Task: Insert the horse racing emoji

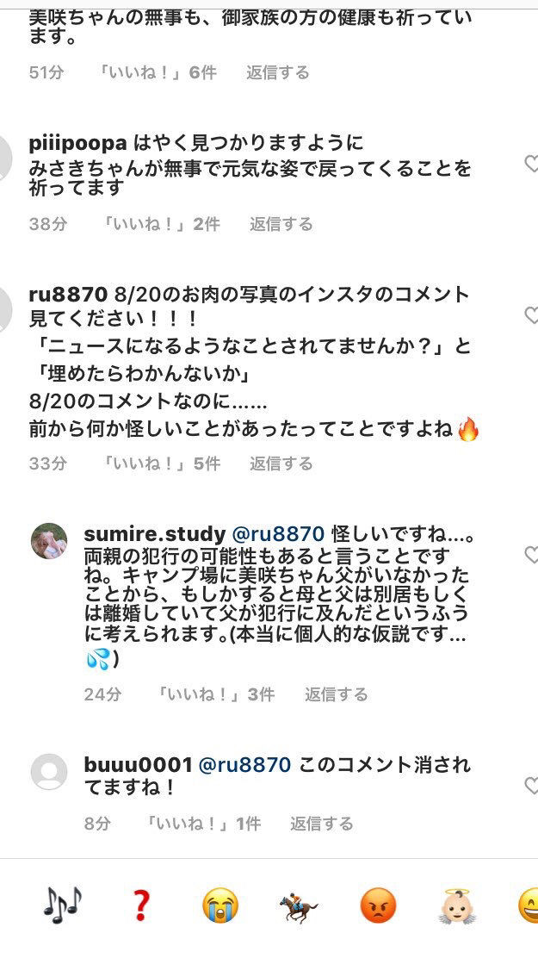Action: tap(299, 906)
